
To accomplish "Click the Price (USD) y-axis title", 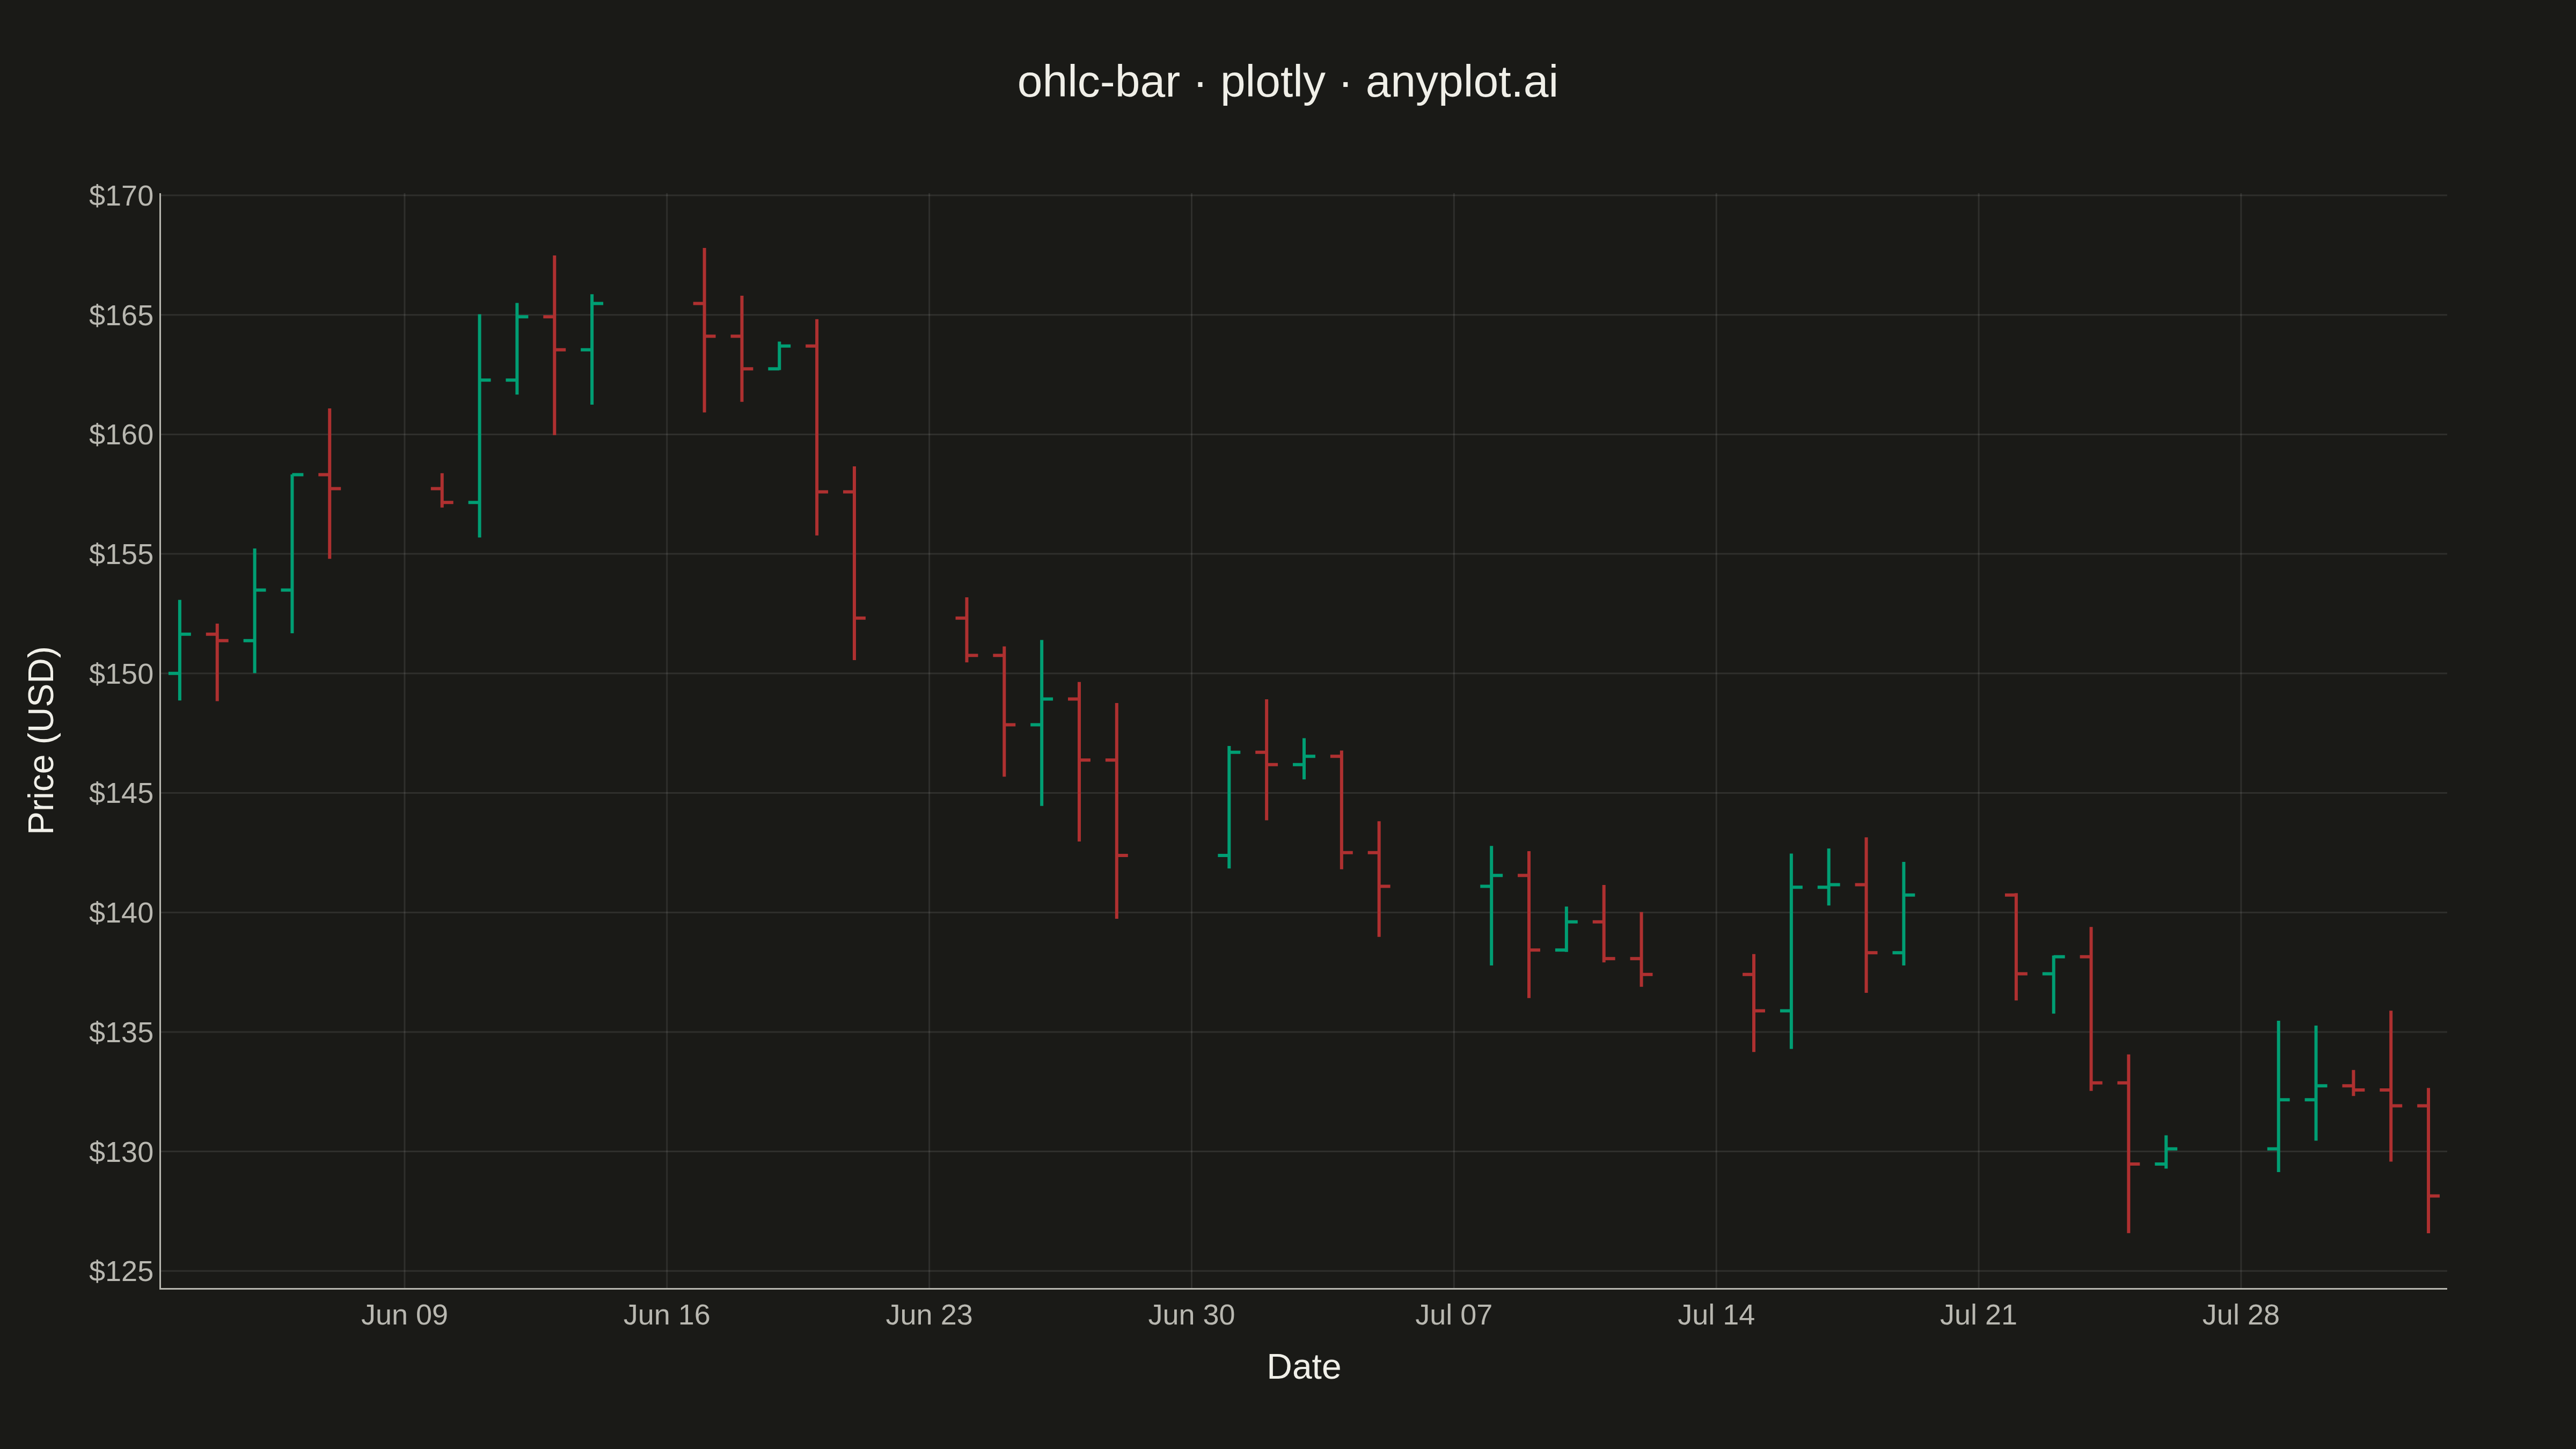I will [42, 740].
